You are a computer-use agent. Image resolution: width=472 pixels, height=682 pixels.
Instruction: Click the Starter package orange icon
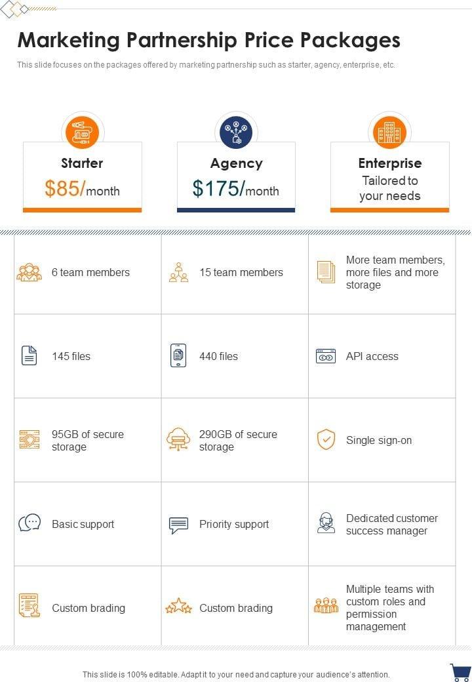click(82, 132)
